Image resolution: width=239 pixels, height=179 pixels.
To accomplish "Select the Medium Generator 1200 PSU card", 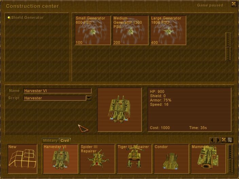I will point(130,30).
